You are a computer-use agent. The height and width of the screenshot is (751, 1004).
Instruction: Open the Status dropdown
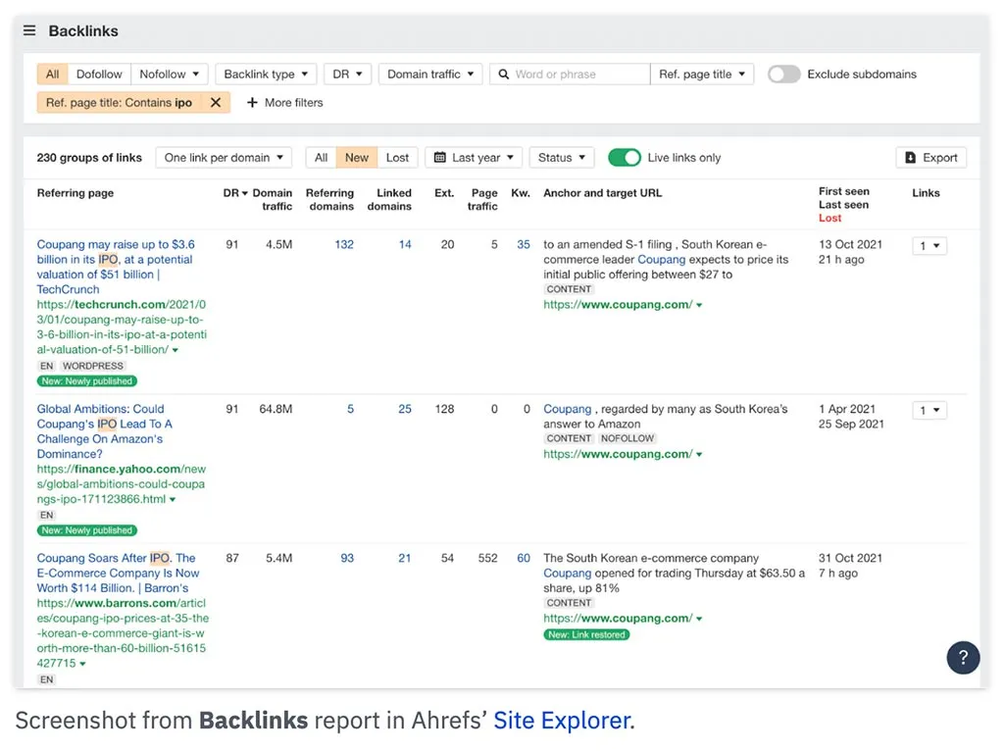561,157
